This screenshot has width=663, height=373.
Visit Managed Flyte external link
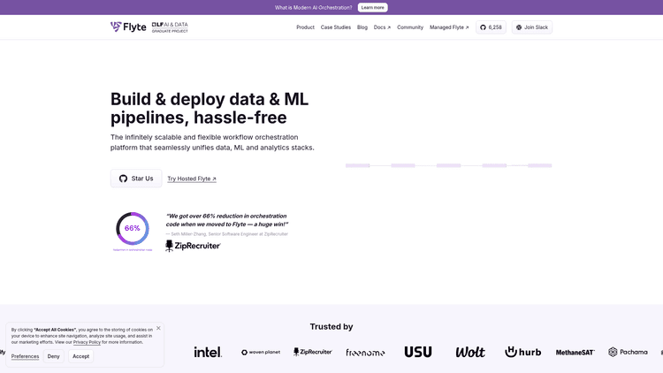[449, 27]
